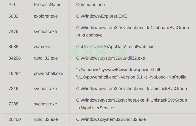Image resolution: width=196 pixels, height=126 pixels.
Task: Click Pid 8088 cell
Action: tap(14, 47)
